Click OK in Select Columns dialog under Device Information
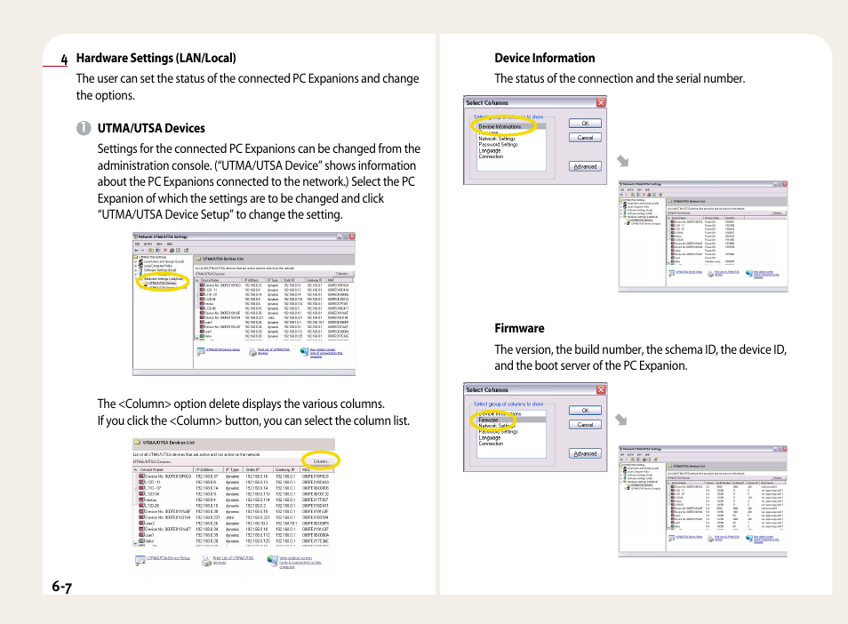This screenshot has width=848, height=624. coord(585,124)
